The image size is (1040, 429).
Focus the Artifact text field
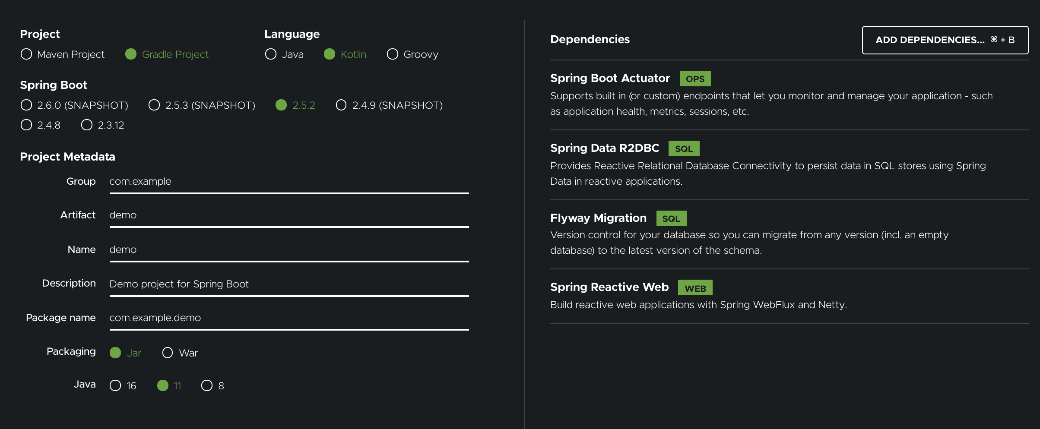[289, 215]
